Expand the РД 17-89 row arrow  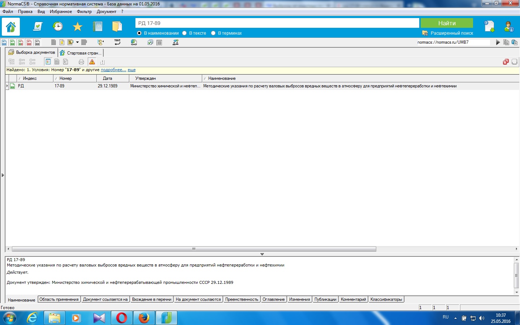(7, 86)
